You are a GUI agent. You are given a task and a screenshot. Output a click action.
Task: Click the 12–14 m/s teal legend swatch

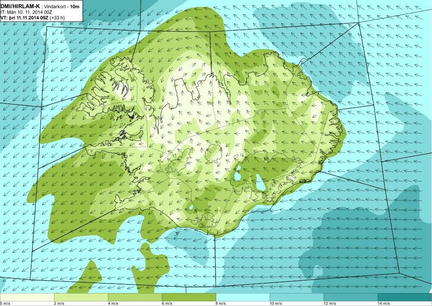pyautogui.click(x=351, y=297)
